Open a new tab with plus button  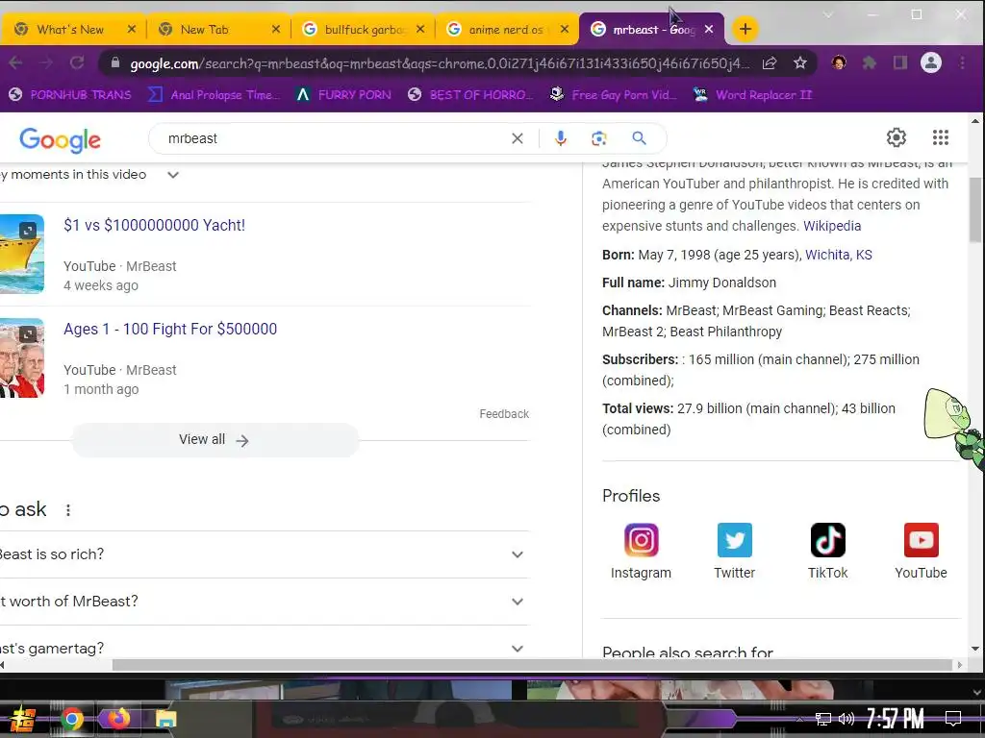coord(745,29)
